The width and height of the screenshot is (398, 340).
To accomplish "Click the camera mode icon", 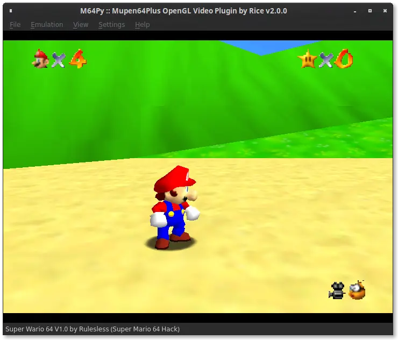I will pyautogui.click(x=337, y=291).
